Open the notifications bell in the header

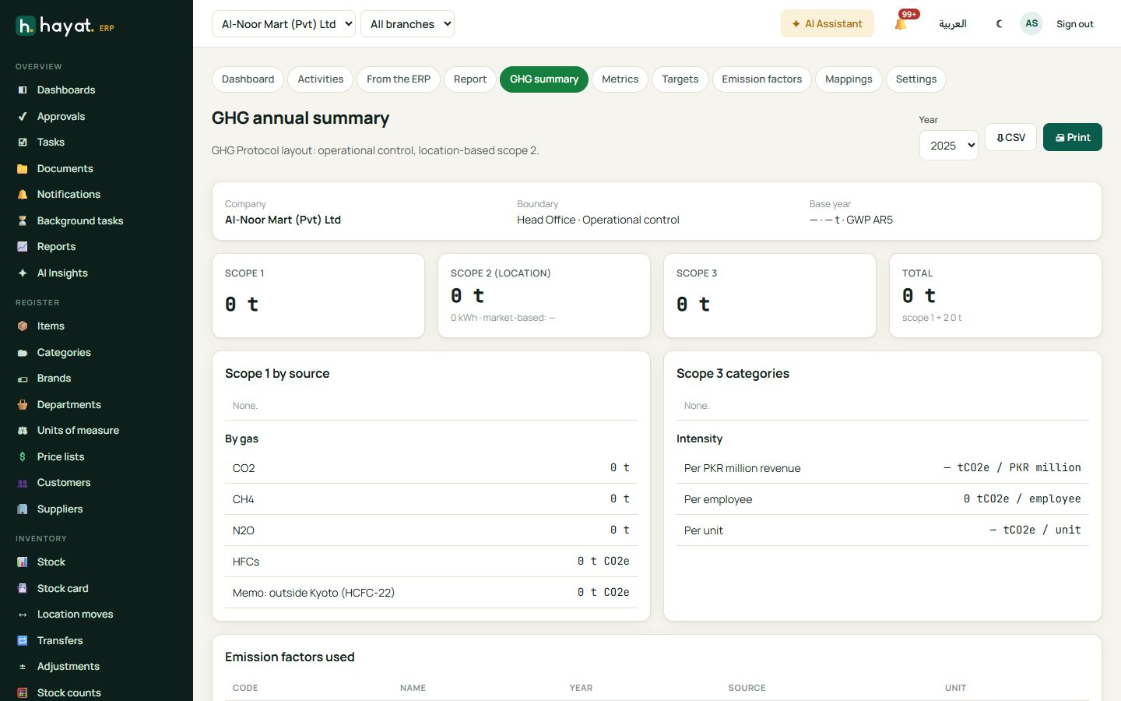(901, 24)
